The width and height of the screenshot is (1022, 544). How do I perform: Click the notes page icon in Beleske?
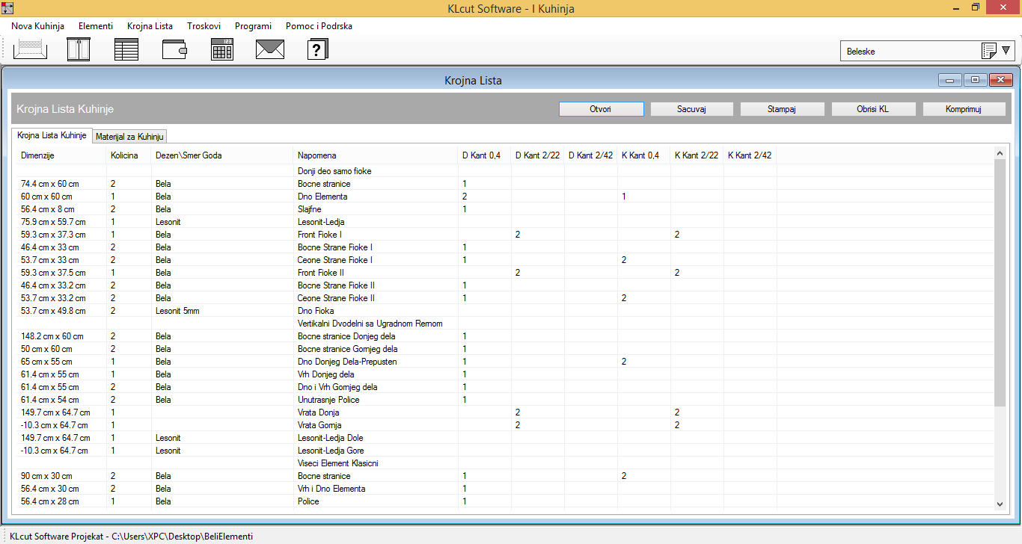[x=988, y=52]
